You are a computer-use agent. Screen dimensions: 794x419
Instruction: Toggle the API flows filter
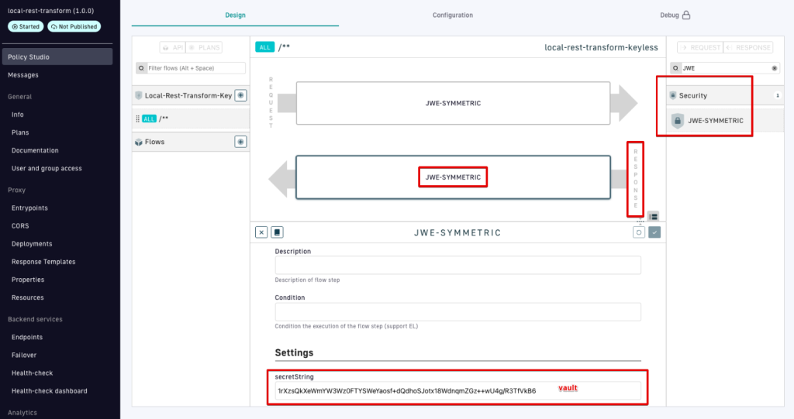(173, 47)
